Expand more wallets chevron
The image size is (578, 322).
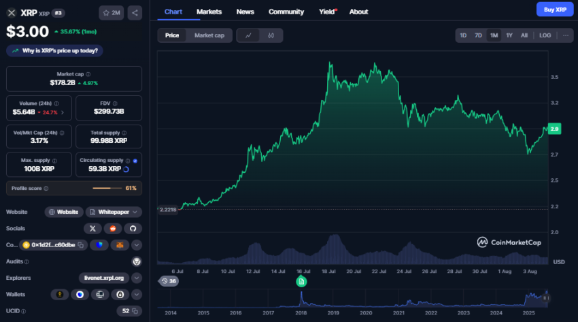137,294
